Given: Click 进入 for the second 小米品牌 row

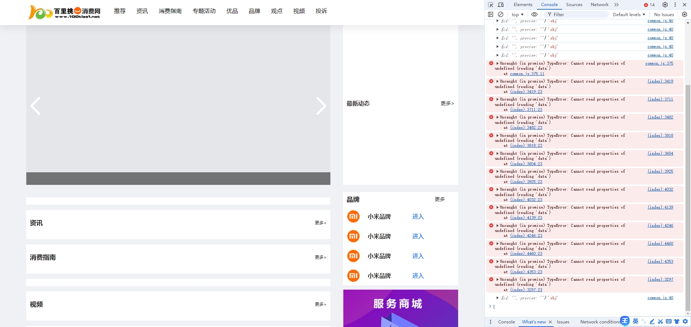Looking at the screenshot, I should click(x=418, y=236).
